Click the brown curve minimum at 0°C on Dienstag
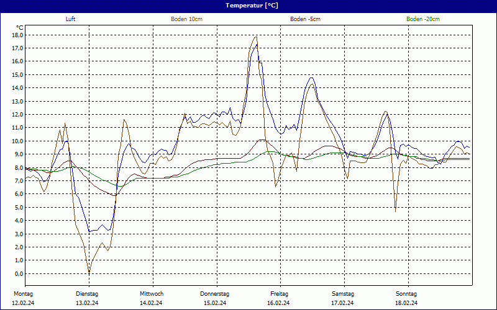Screen dimensions: 497x310 (x=89, y=272)
